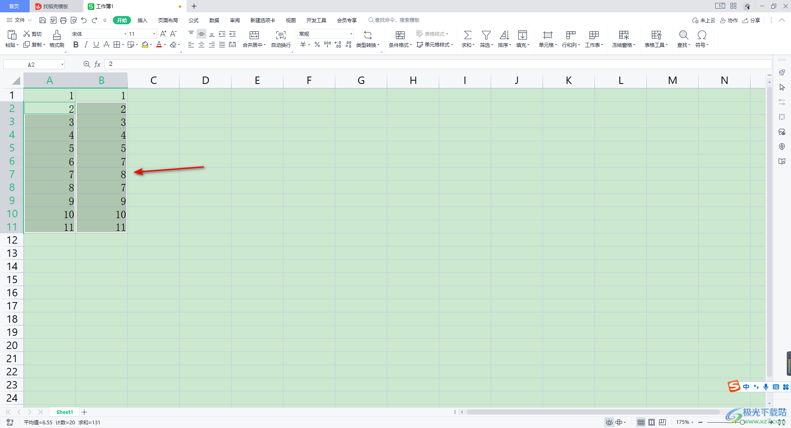Screen dimensions: 791x428
Task: Expand the font size dropdown showing 11
Action: (x=154, y=34)
